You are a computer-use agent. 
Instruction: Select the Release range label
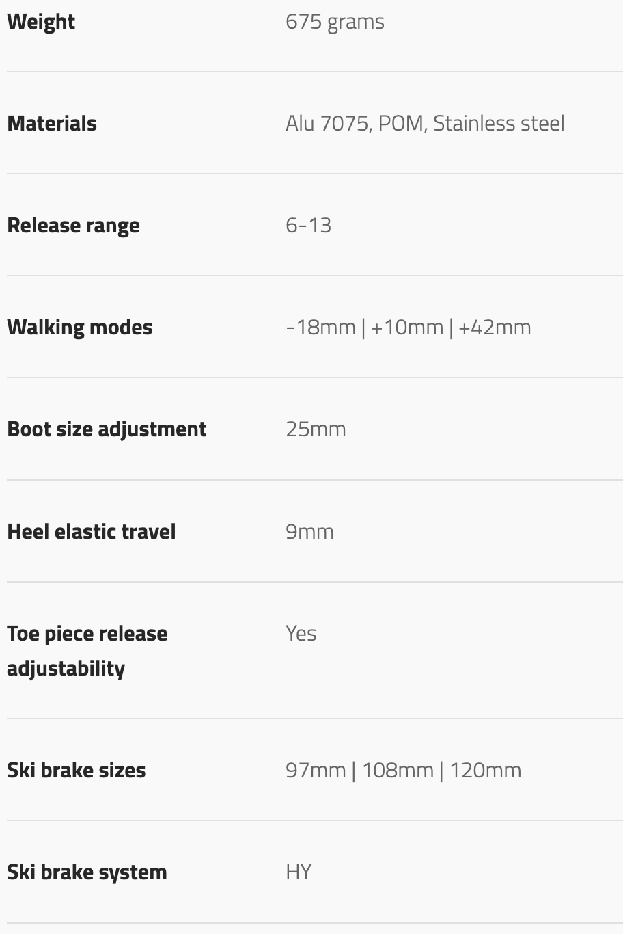click(73, 226)
